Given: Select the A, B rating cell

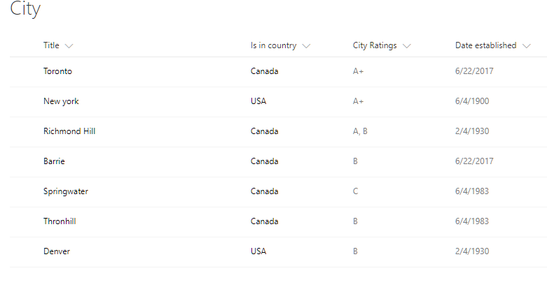Looking at the screenshot, I should click(360, 131).
